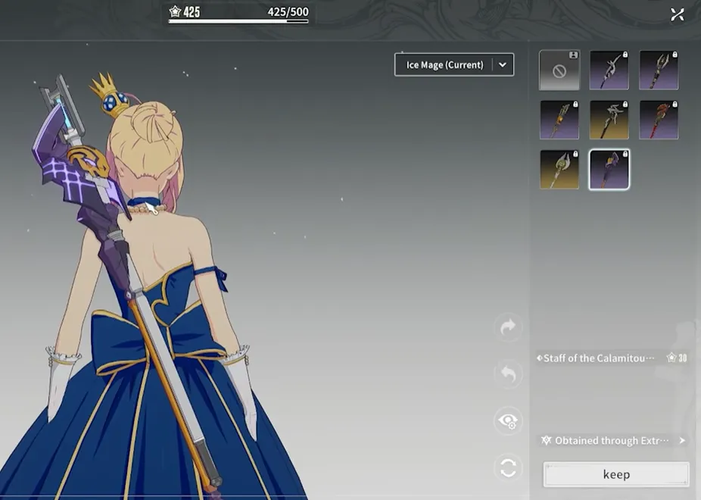Image resolution: width=701 pixels, height=500 pixels.
Task: Click the star 425 points icon
Action: click(x=175, y=12)
